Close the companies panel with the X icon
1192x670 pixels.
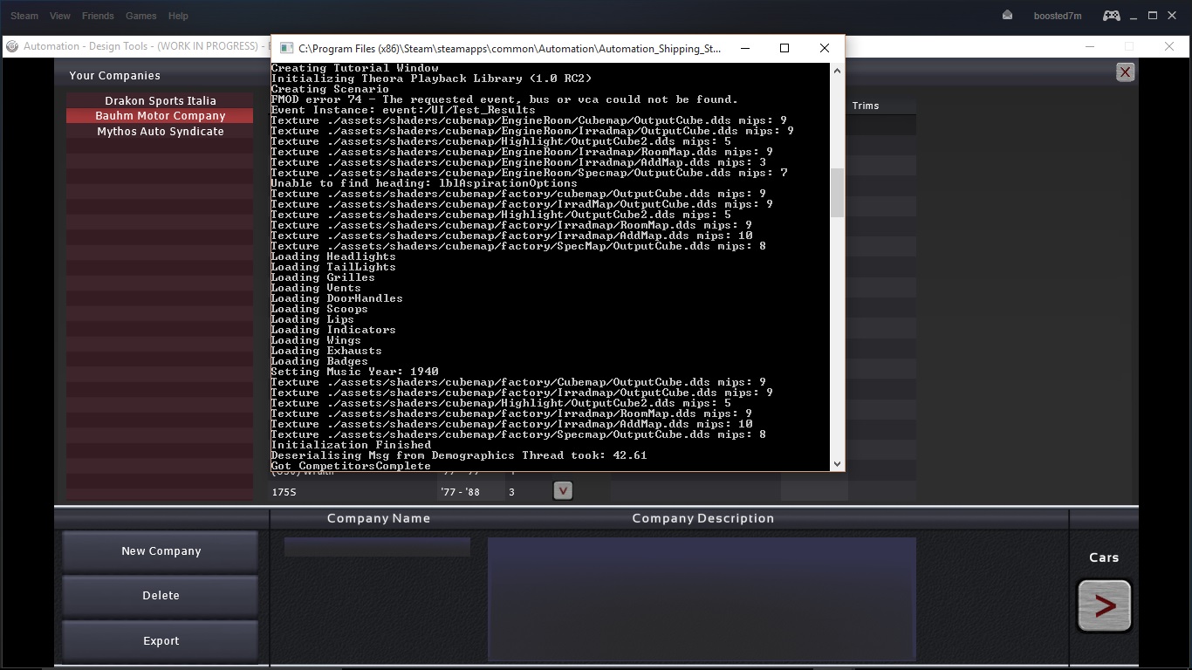(1126, 72)
